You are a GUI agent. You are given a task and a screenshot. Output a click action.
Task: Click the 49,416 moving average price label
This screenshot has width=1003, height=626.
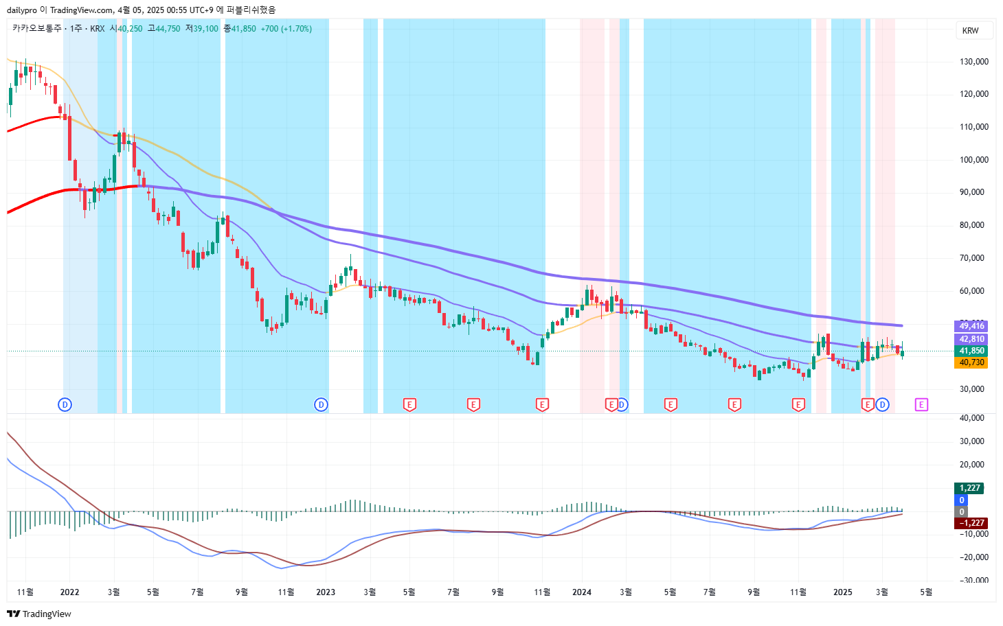pos(971,326)
